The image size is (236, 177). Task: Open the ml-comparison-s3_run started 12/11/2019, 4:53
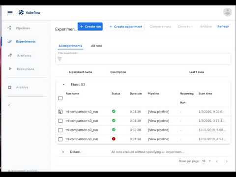82,139
